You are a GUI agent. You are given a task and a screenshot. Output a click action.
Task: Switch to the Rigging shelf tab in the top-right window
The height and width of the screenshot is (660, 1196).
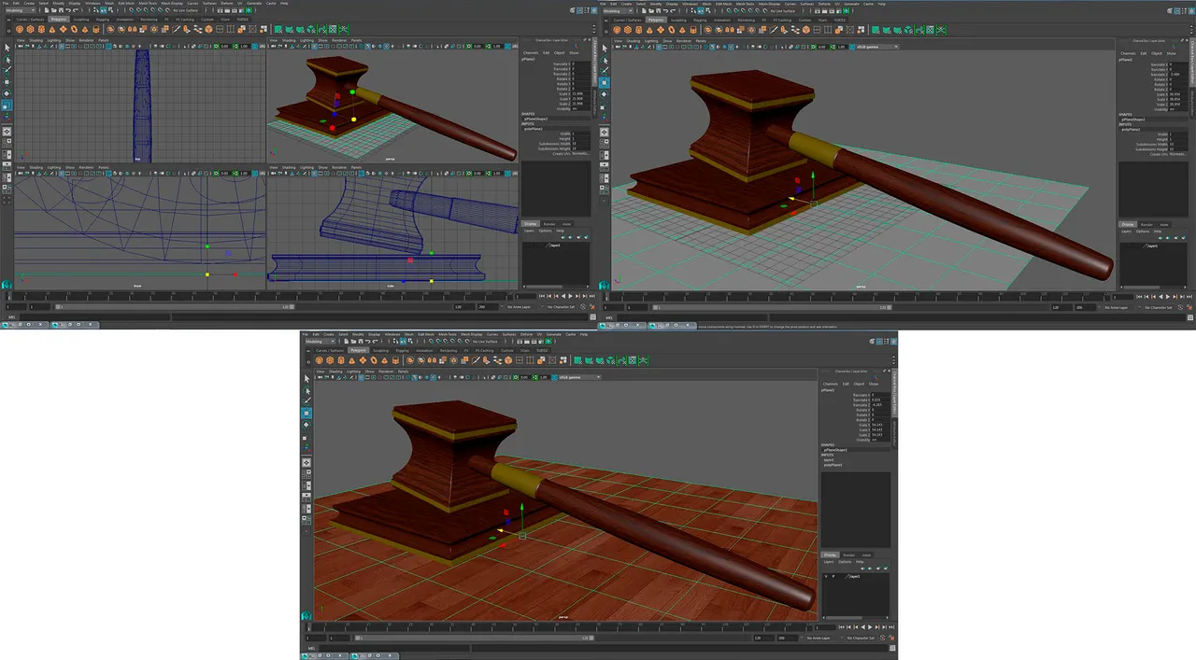tap(700, 20)
